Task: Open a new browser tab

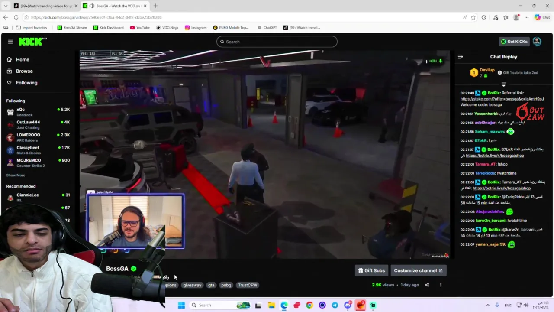Action: [x=155, y=6]
